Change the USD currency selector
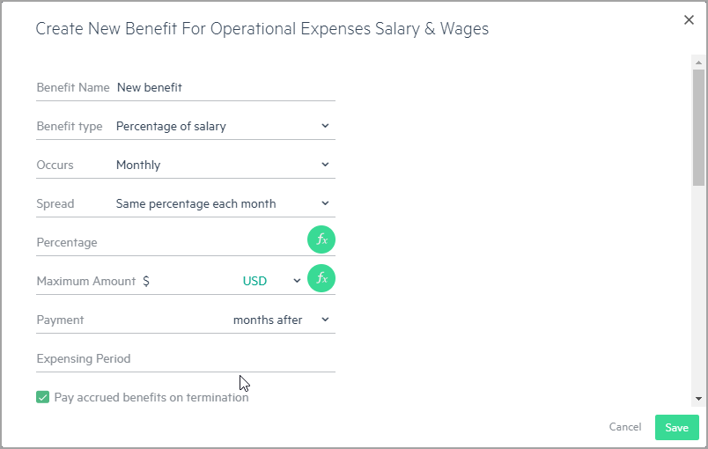 click(x=272, y=281)
